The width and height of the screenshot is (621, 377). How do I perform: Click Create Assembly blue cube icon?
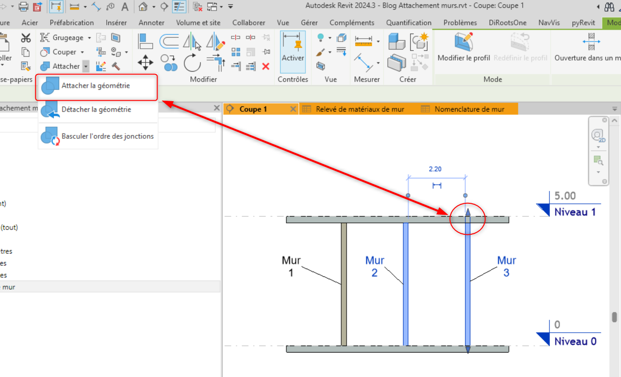pos(396,42)
